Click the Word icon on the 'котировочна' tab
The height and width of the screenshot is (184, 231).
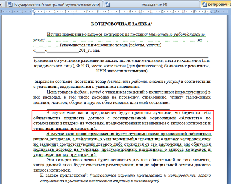tap(203, 4)
